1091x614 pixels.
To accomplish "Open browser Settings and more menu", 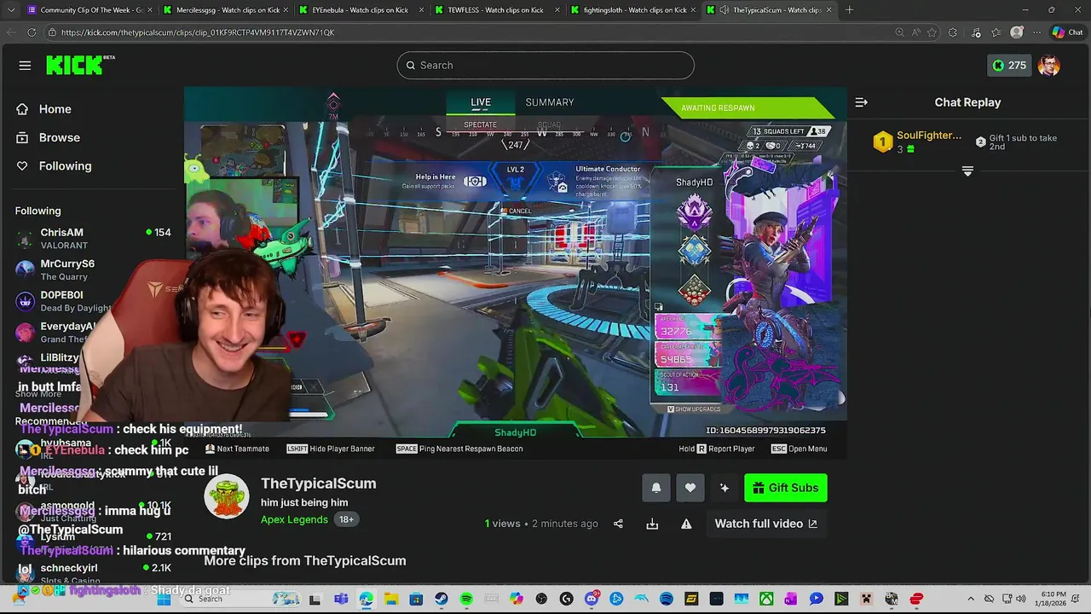I will pyautogui.click(x=1036, y=32).
